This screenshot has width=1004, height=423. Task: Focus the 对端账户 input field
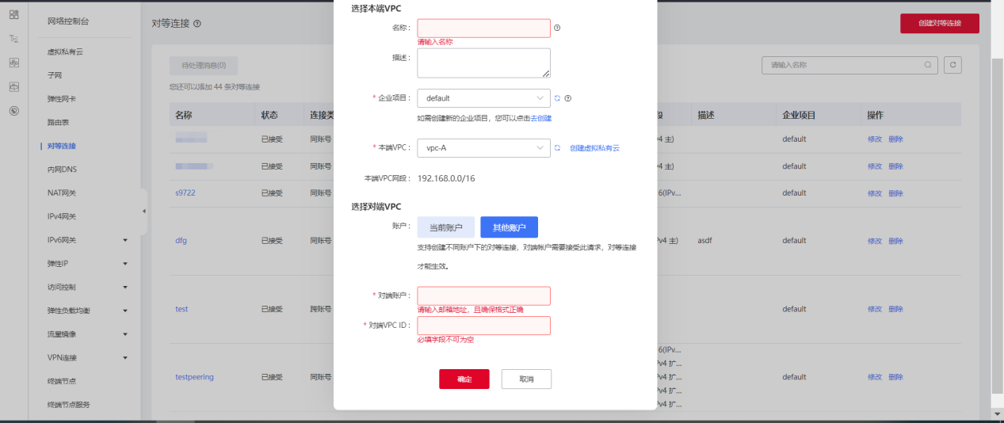(483, 295)
